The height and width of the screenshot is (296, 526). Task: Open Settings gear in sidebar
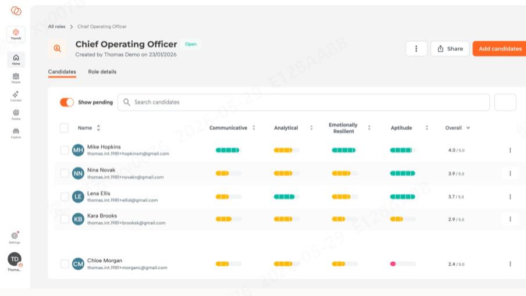[x=15, y=238]
